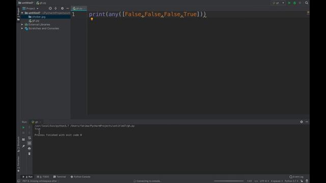Open the Project view selector dropdown
The width and height of the screenshot is (326, 183).
pos(31,9)
